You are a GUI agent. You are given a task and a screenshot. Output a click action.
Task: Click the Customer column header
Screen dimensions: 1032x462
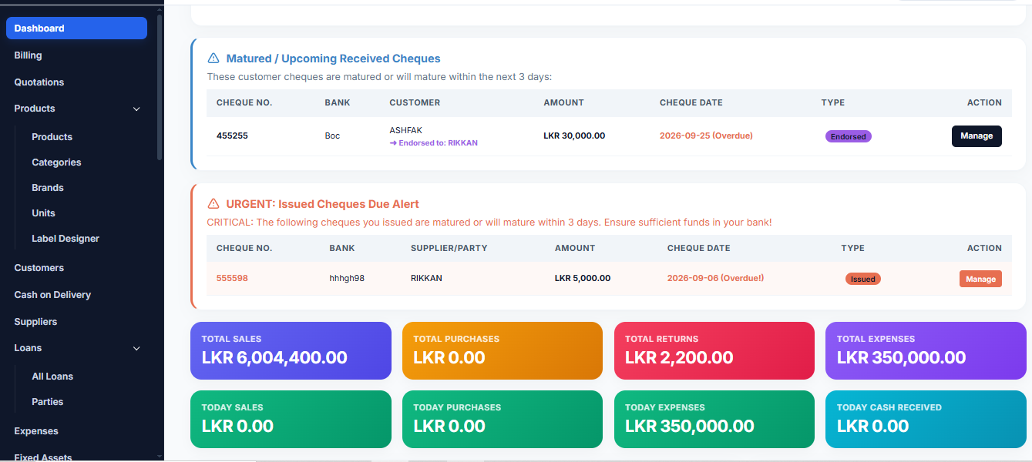(415, 102)
